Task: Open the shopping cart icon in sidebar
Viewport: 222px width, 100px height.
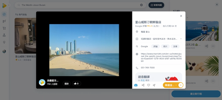Action: pos(4,28)
